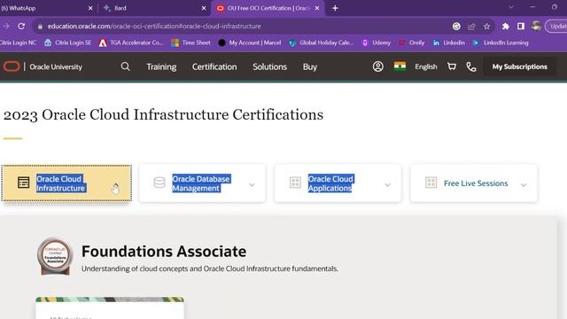Select the Oracle Database Management card
This screenshot has height=319, width=567.
(202, 183)
